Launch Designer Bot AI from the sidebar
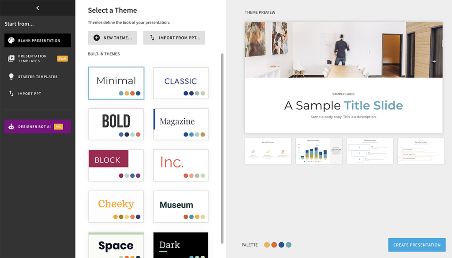Image resolution: width=452 pixels, height=258 pixels. coord(37,126)
